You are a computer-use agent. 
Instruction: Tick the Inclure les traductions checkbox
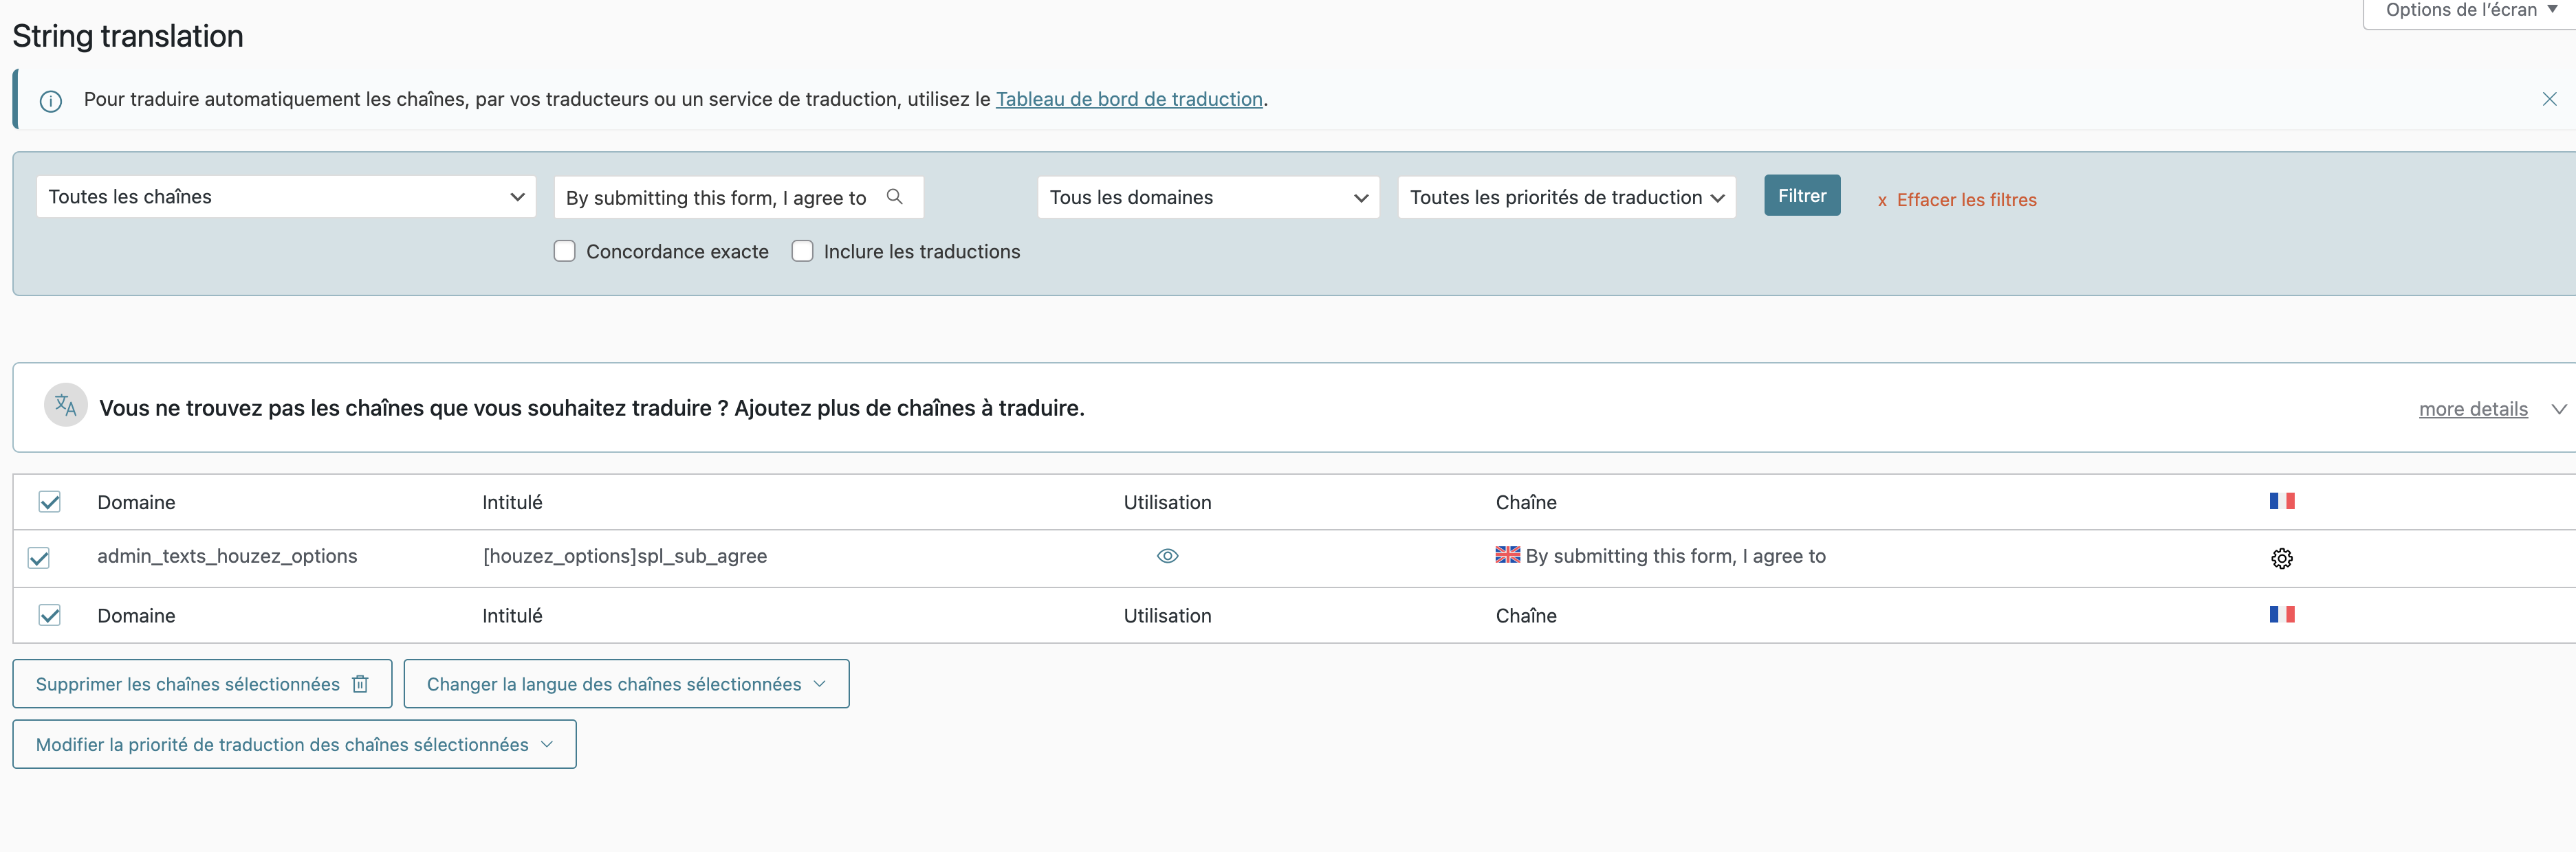point(802,251)
